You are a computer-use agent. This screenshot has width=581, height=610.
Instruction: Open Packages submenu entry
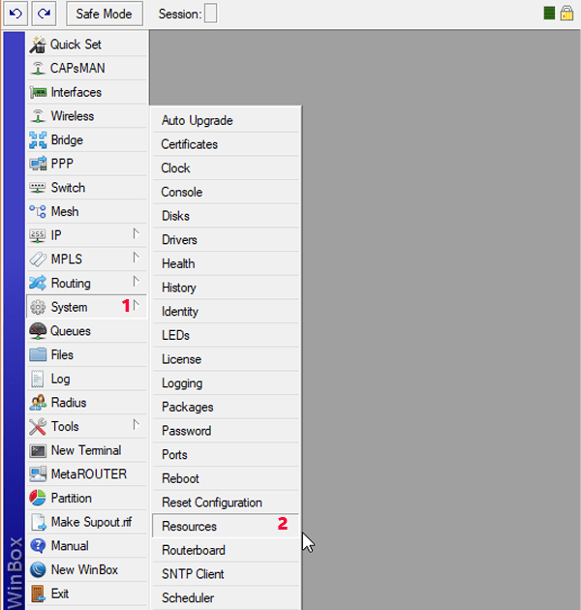point(226,408)
